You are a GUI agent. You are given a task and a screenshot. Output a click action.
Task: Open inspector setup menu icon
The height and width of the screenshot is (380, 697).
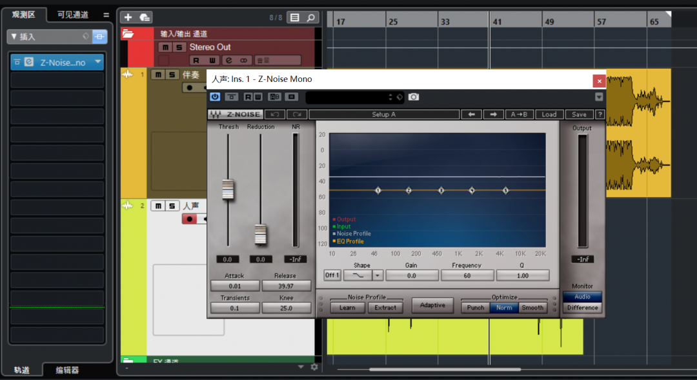point(106,15)
